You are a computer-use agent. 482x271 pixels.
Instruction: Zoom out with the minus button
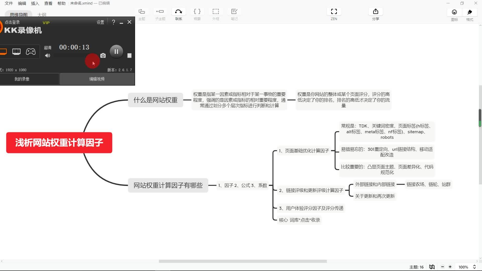tap(443, 267)
